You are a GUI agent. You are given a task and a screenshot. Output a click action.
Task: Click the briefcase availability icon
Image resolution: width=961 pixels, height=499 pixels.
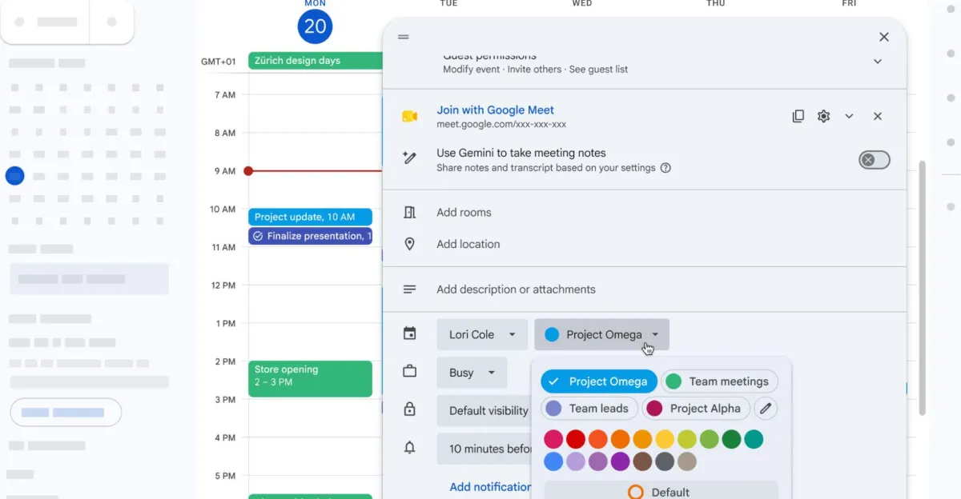(x=410, y=372)
